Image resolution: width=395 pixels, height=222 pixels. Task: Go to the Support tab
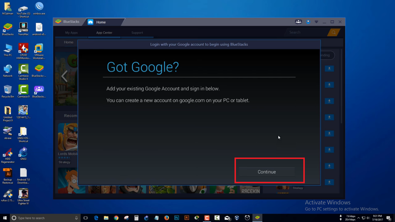point(137,33)
